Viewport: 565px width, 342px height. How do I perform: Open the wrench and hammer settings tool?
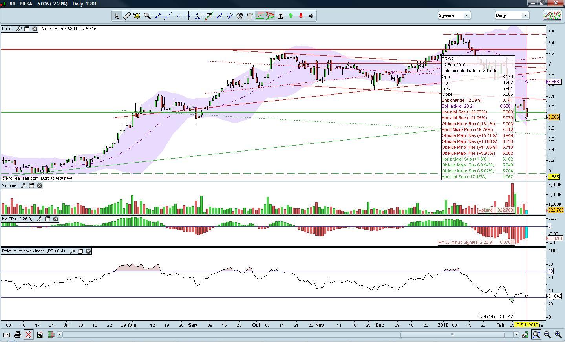tap(240, 16)
